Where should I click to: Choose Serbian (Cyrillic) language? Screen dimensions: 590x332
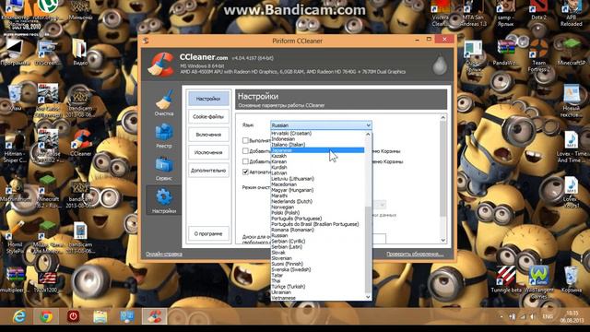pos(317,241)
